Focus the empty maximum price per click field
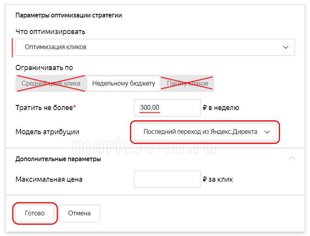The width and height of the screenshot is (310, 236). [167, 179]
